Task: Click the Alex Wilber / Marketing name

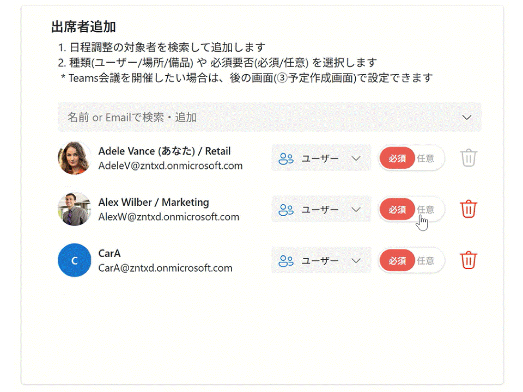Action: click(x=154, y=202)
